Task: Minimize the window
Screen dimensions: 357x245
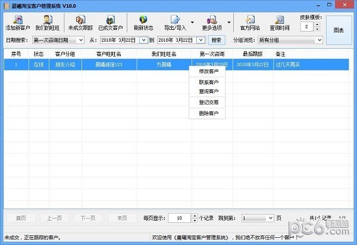Action: (x=318, y=5)
